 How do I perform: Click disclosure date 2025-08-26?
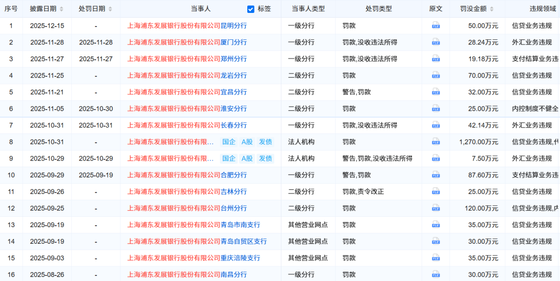(47, 275)
